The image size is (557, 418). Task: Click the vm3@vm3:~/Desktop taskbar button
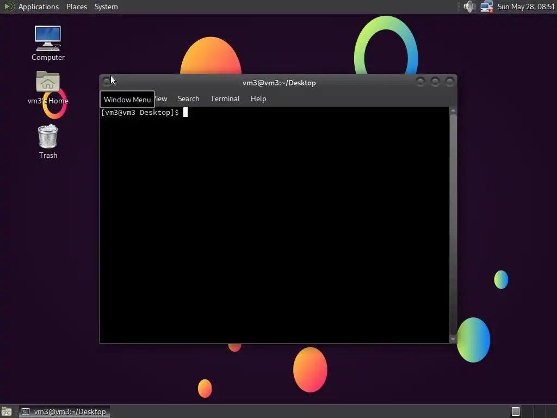pyautogui.click(x=64, y=411)
